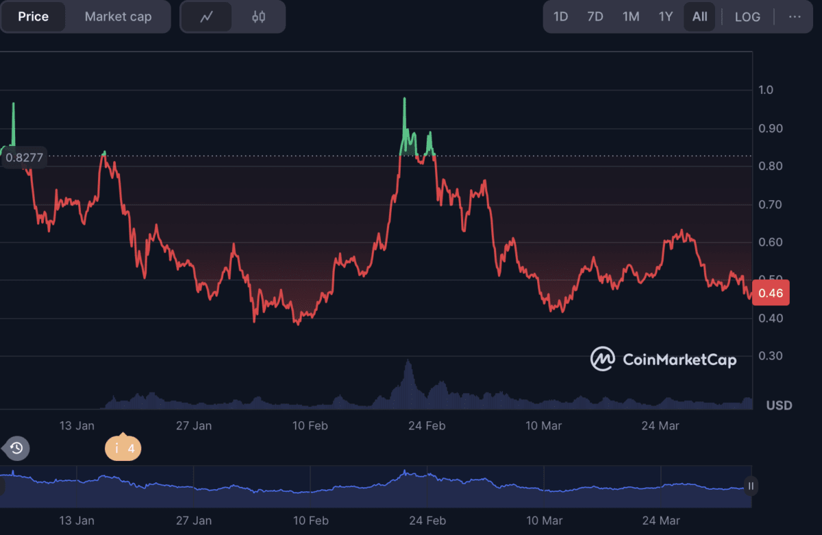The image size is (822, 535).
Task: Select the All timeframe tab
Action: click(x=699, y=16)
